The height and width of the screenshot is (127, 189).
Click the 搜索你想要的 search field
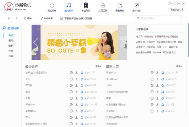tap(157, 19)
